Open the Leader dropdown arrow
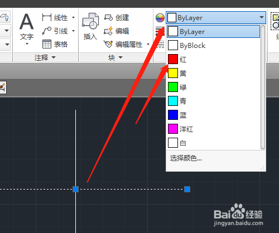The width and height of the screenshot is (279, 233). [x=73, y=31]
